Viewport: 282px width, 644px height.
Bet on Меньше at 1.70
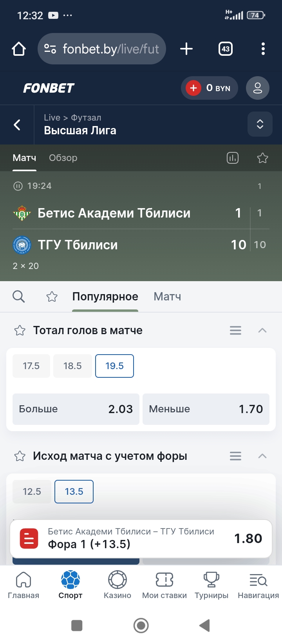206,409
